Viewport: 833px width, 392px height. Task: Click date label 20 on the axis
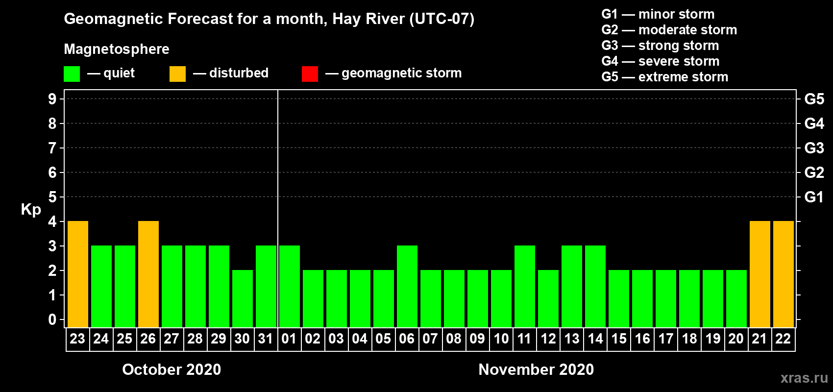[x=736, y=339]
